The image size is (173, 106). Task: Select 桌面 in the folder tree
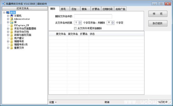pyautogui.click(x=13, y=12)
